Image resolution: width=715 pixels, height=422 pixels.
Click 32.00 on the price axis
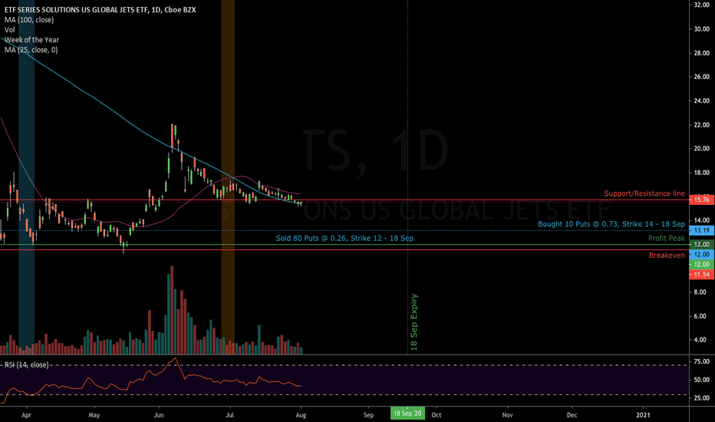pyautogui.click(x=702, y=5)
